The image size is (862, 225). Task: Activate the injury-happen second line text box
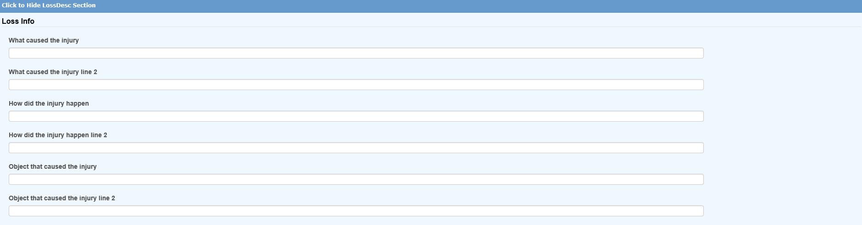(x=356, y=148)
